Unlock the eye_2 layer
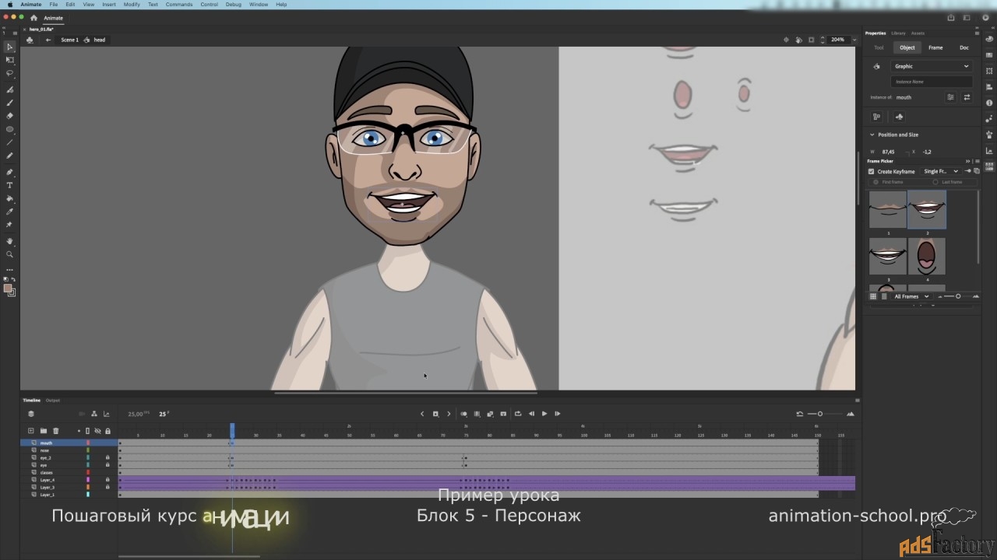This screenshot has height=560, width=997. 107,457
